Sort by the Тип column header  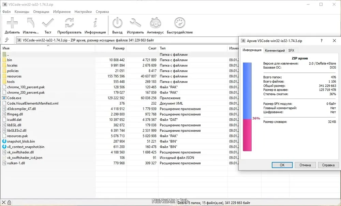(193, 48)
